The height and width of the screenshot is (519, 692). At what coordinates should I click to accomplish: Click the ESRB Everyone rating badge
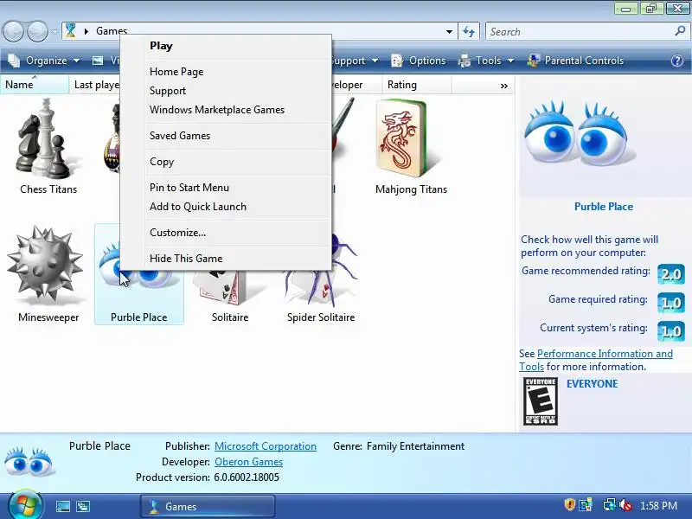540,401
